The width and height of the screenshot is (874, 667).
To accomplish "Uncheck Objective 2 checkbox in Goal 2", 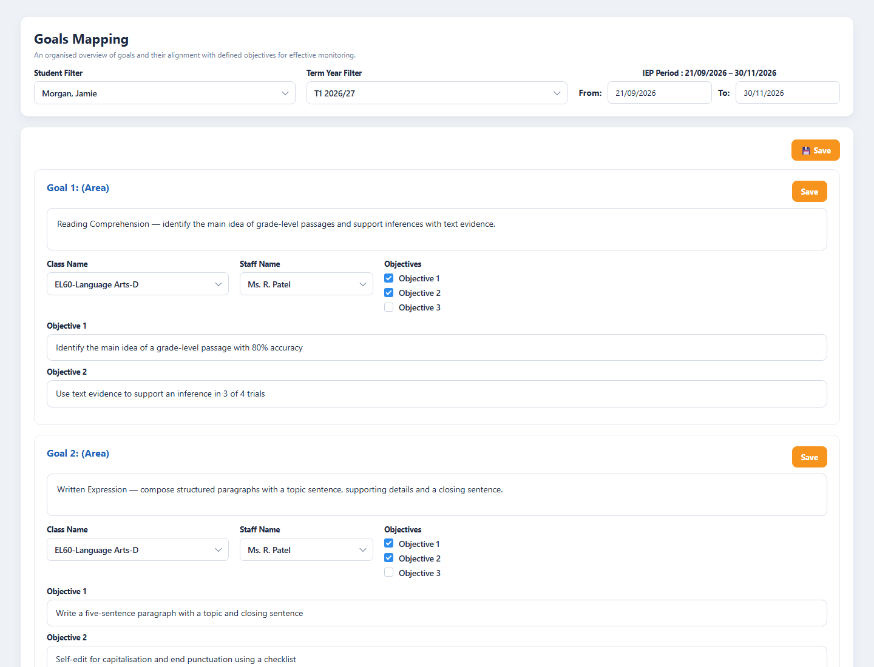I will click(x=389, y=558).
